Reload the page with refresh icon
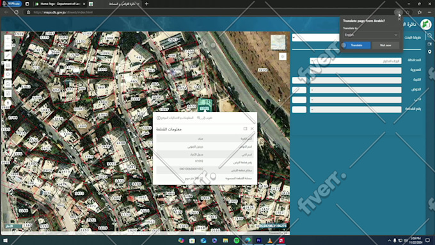Viewport: 435px width, 245px height. point(17,12)
